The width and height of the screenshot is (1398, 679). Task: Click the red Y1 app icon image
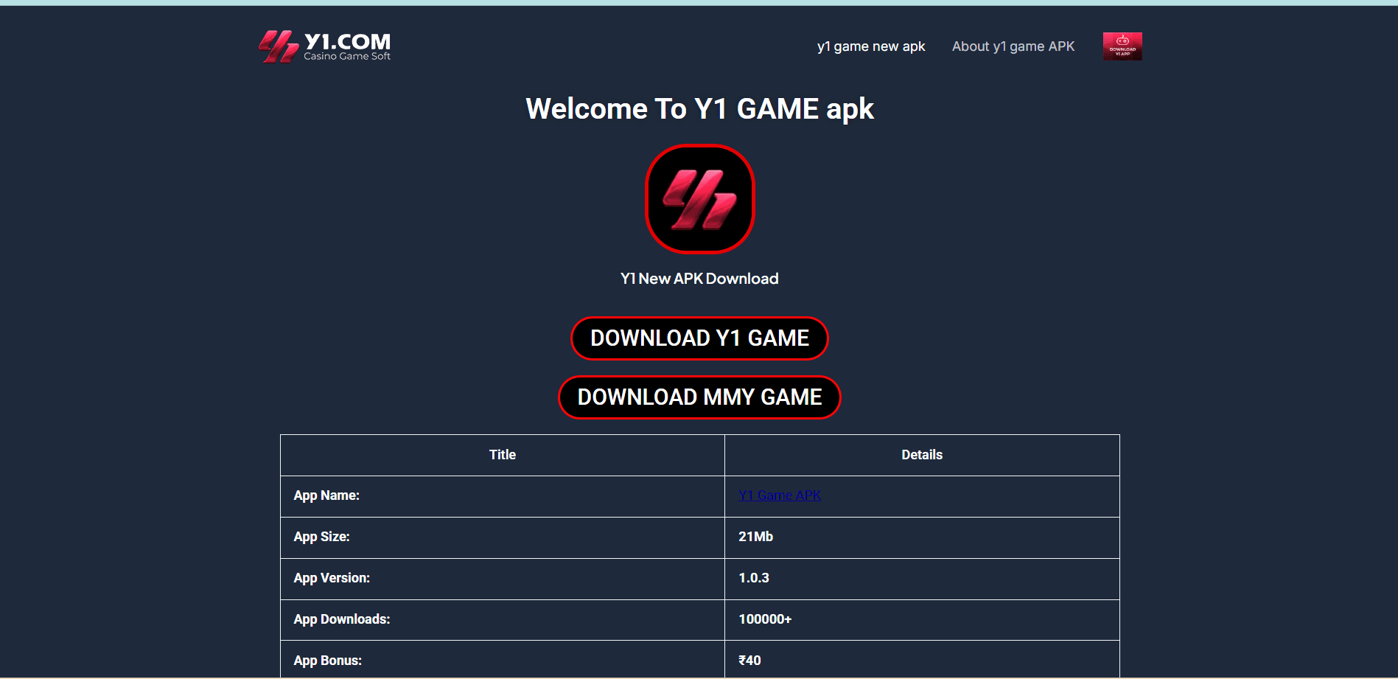click(699, 199)
